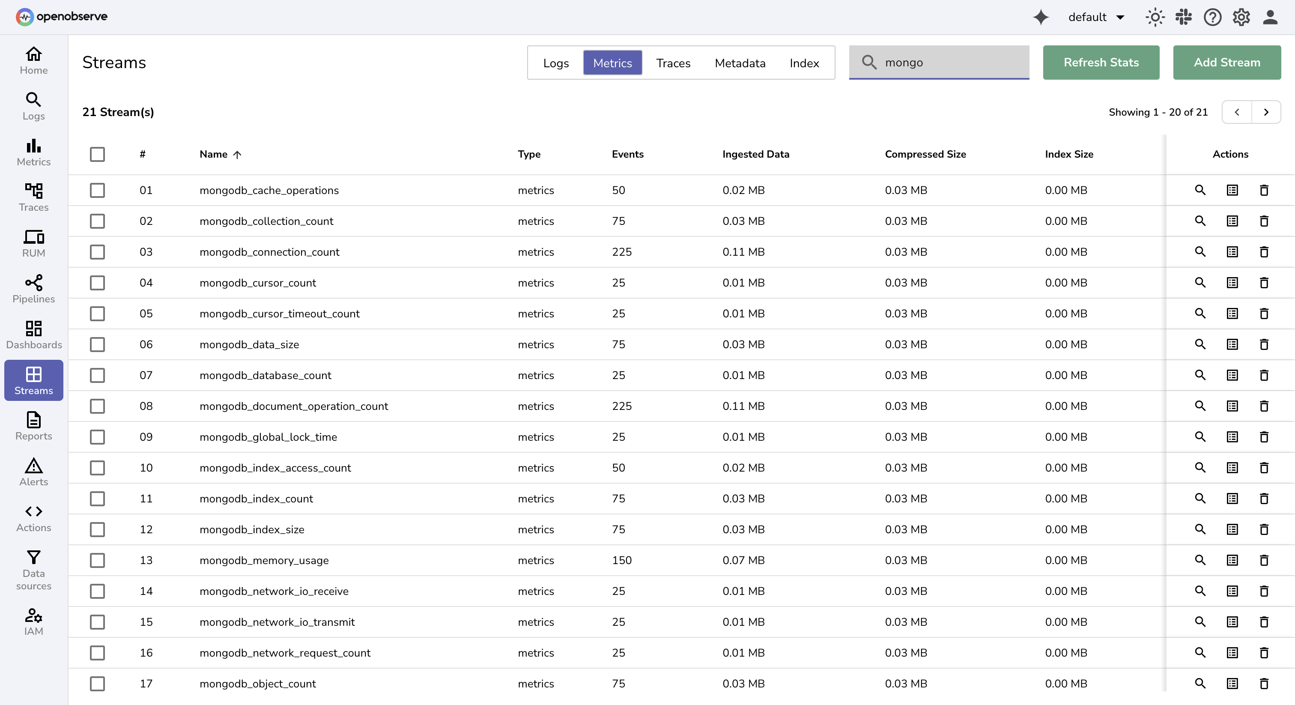Screen dimensions: 1295x705
Task: Open the default organization dropdown
Action: pyautogui.click(x=1096, y=17)
